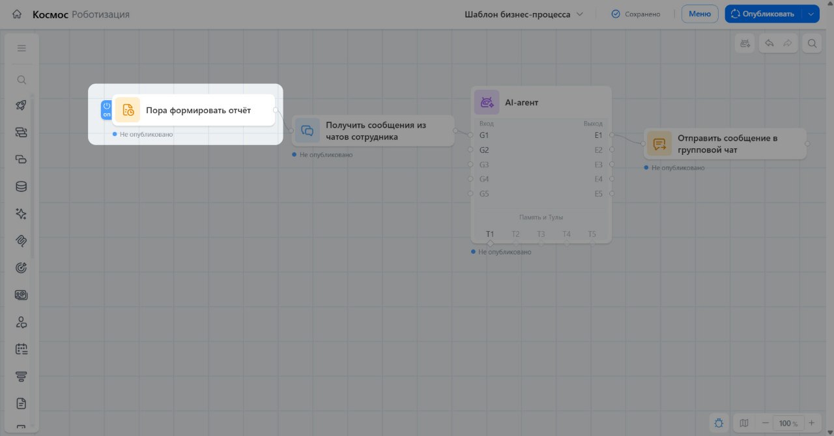The image size is (834, 436).
Task: Open the debug bug icon at bottom right
Action: coord(719,423)
